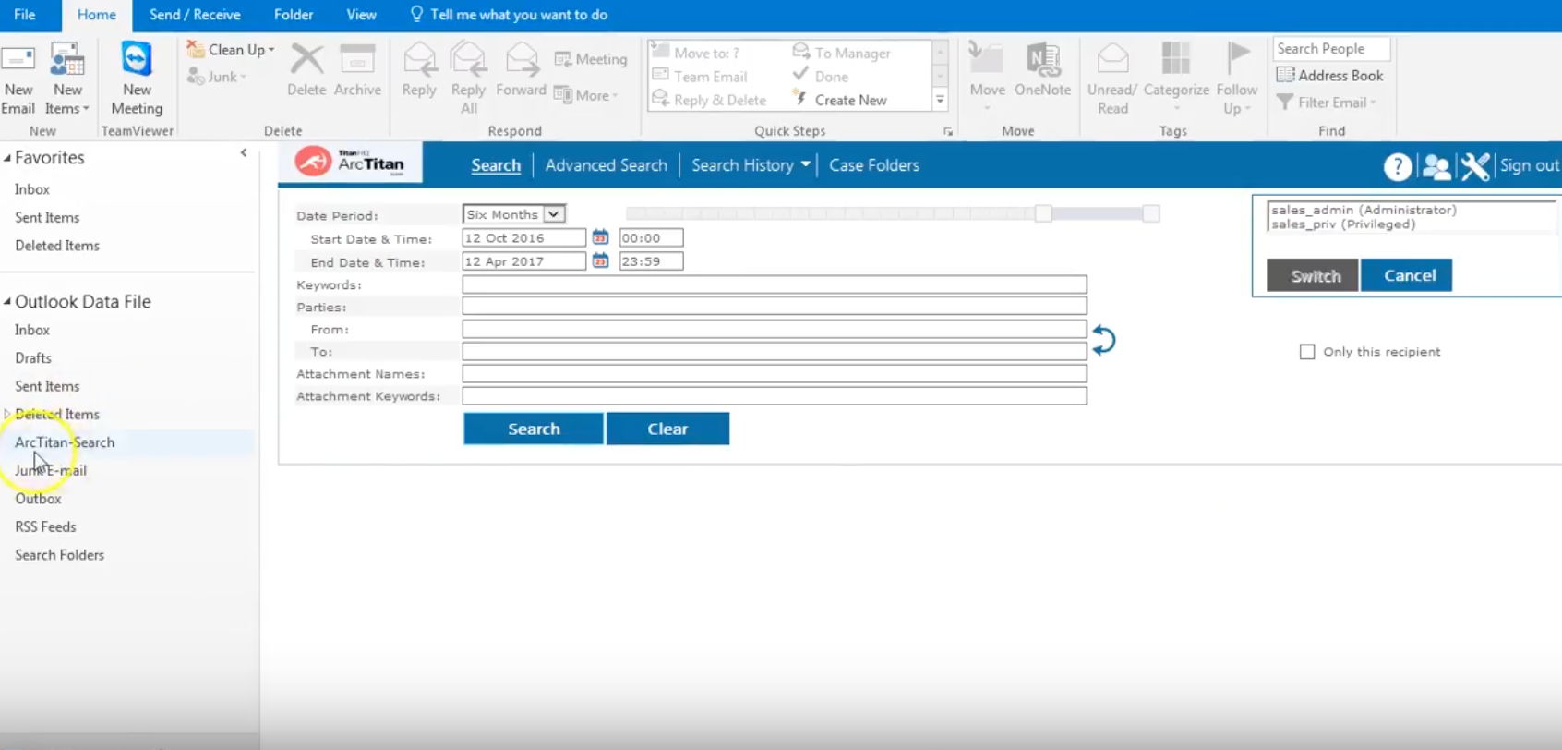This screenshot has width=1562, height=750.
Task: Minimize the folder pane with the arrow
Action: coord(244,153)
